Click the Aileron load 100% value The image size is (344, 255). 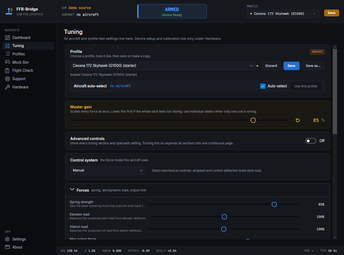320,229
